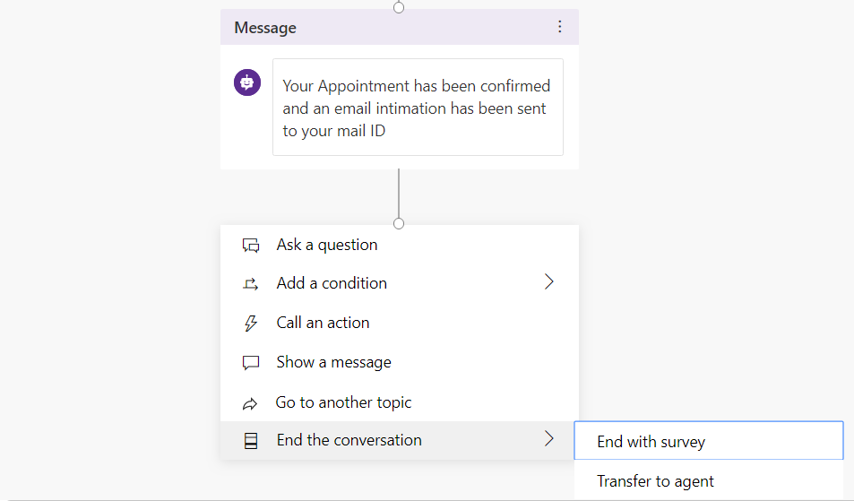The height and width of the screenshot is (501, 854).
Task: Choose the Ask a question menu label
Action: tap(327, 245)
